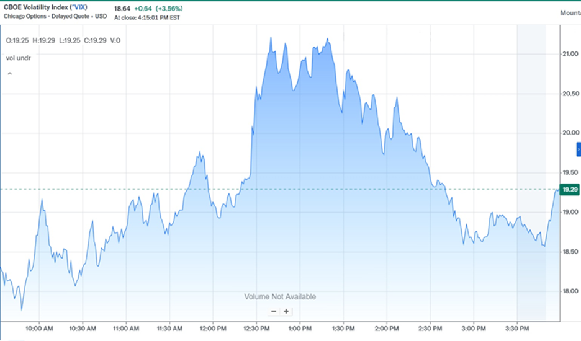This screenshot has height=341, width=581.
Task: Click the At close timestamp text
Action: pyautogui.click(x=146, y=18)
